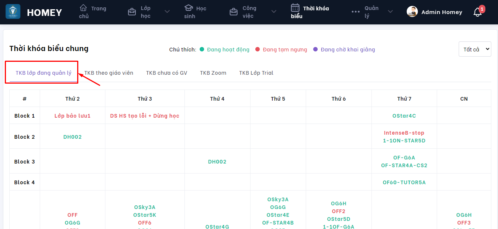This screenshot has height=229, width=498.
Task: Open Lớp bảo lưu1 class link
Action: 72,116
